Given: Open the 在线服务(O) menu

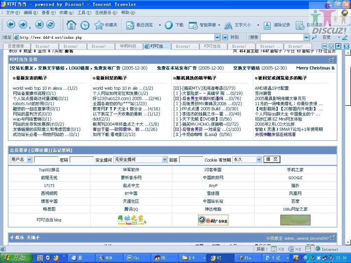Looking at the screenshot, I should click(106, 13).
